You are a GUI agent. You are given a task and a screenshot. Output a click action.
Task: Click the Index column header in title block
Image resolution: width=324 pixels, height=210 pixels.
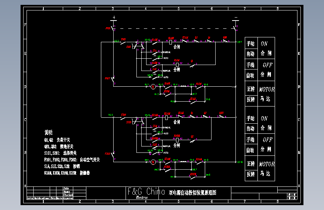(x=30, y=198)
